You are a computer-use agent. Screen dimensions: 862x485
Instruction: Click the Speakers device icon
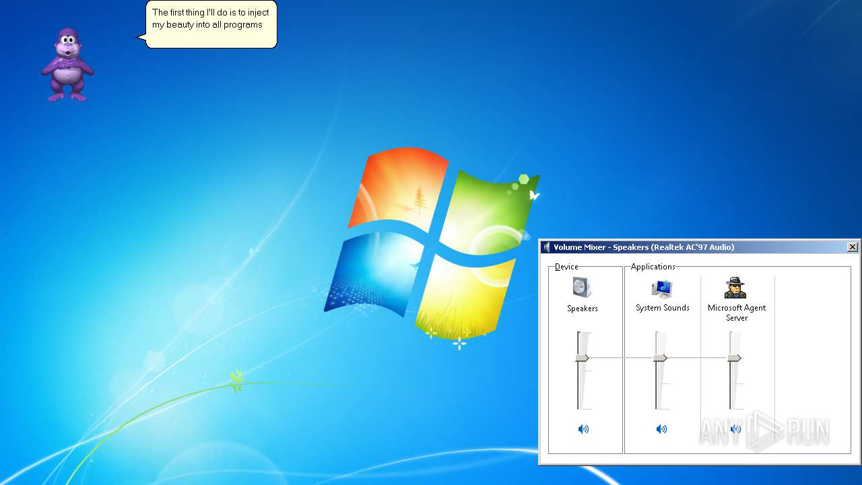pyautogui.click(x=582, y=288)
